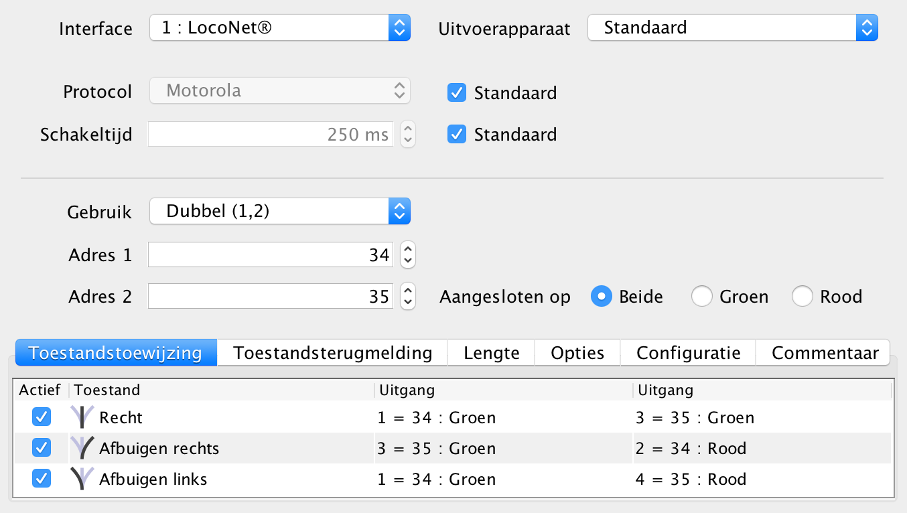
Task: Click the Schakeltijd stepper arrows
Action: [408, 134]
